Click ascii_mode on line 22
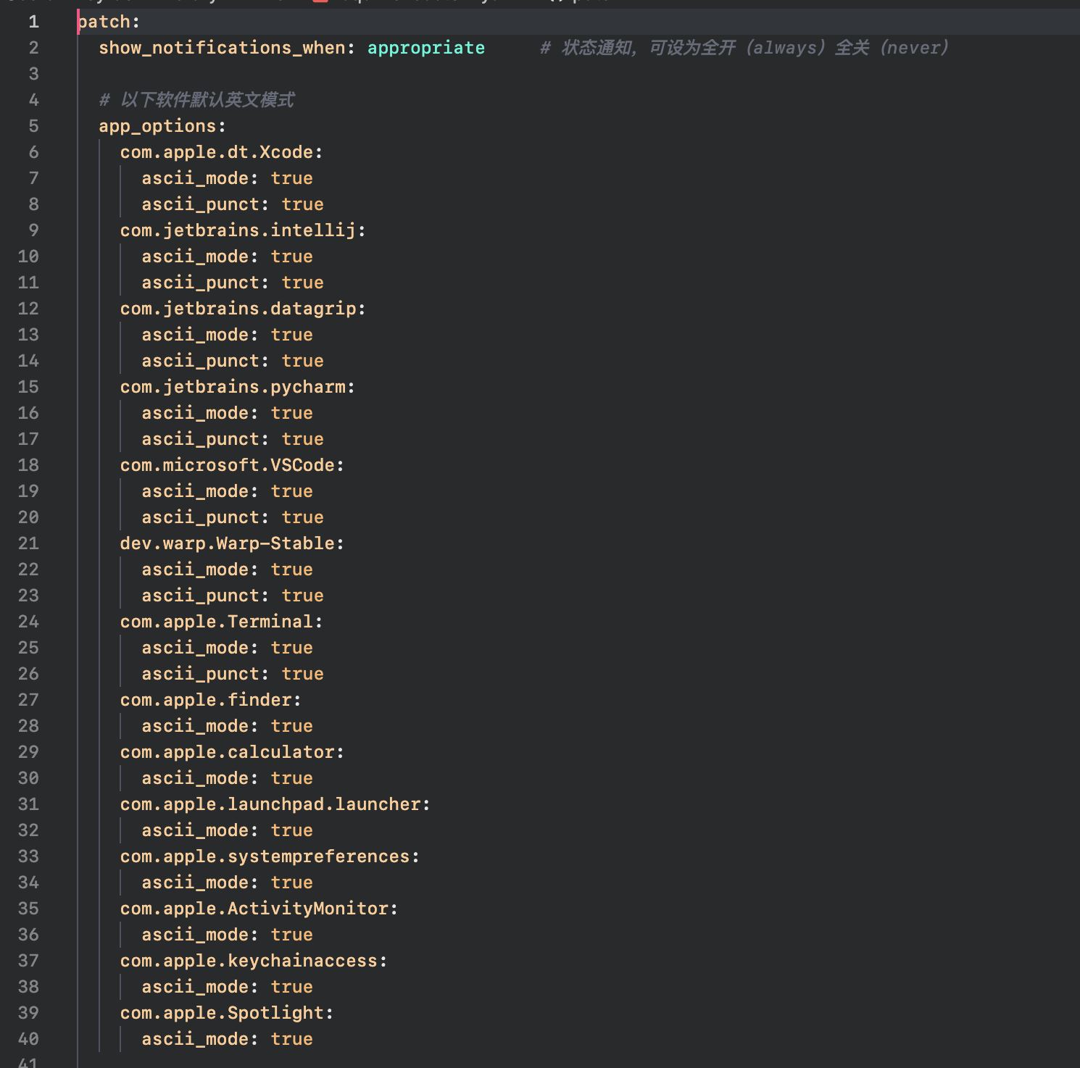This screenshot has width=1080, height=1068. [x=200, y=570]
